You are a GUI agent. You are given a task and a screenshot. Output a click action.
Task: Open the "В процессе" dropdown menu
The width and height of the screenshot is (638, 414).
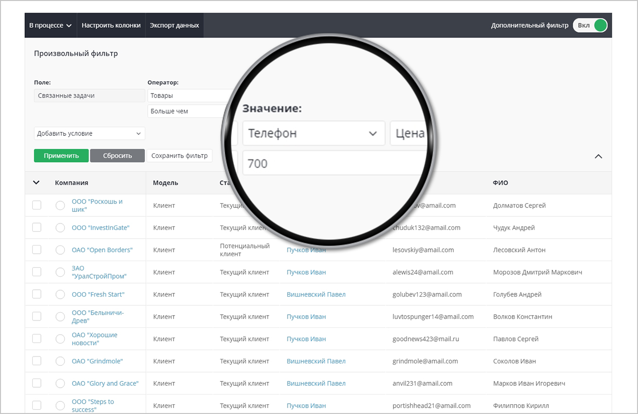(50, 25)
